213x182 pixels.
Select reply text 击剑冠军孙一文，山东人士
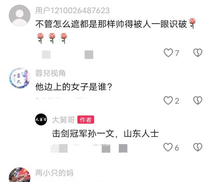(105, 134)
